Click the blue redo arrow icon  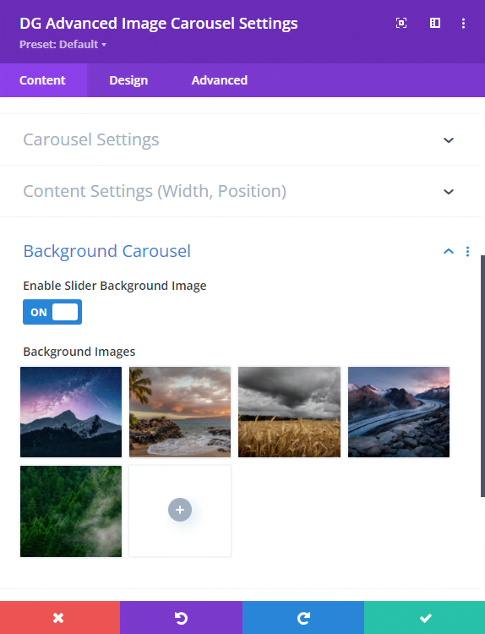point(303,617)
